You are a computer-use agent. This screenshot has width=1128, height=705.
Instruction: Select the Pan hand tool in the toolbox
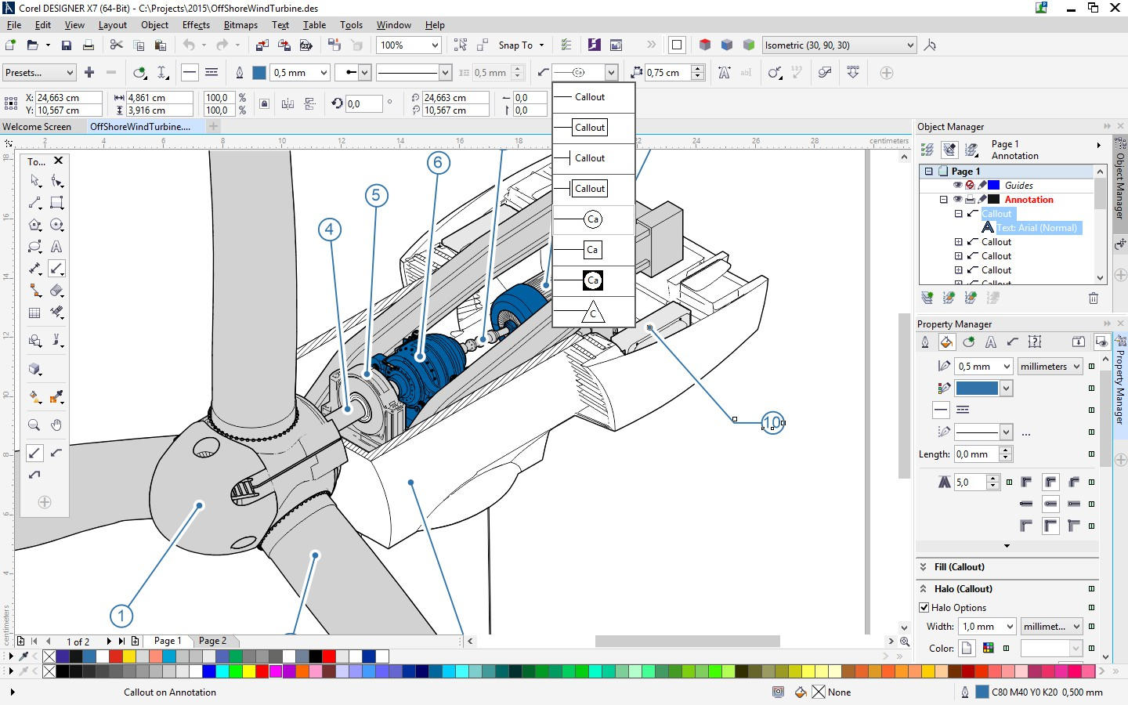pos(56,425)
